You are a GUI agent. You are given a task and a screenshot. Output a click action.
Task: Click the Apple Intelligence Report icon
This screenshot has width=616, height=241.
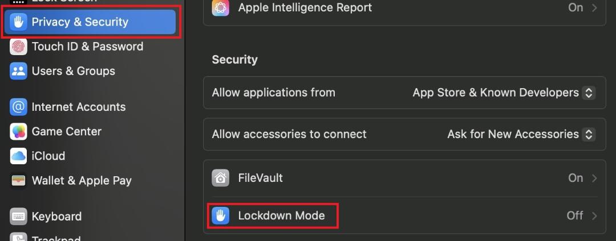(x=220, y=7)
